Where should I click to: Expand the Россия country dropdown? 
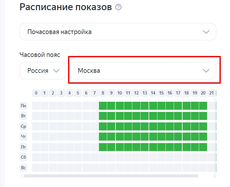click(43, 71)
